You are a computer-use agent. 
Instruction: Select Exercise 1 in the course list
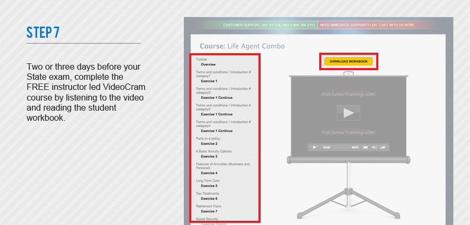[x=209, y=81]
